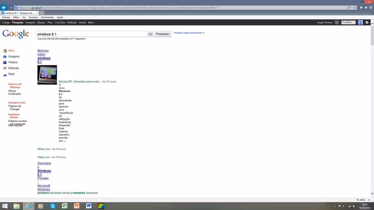Select the Imagens search filter
374x210 pixels.
coord(14,56)
